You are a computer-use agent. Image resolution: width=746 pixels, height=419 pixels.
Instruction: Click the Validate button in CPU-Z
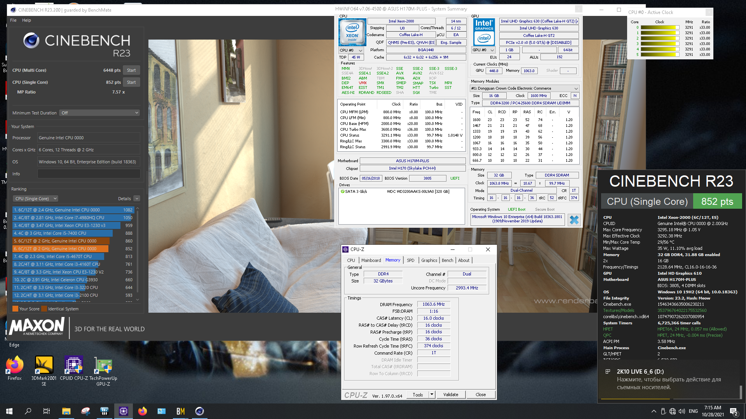click(450, 395)
